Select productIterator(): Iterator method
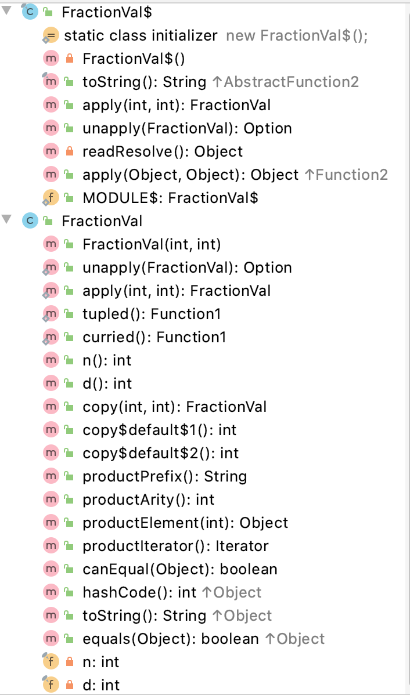410x695 pixels. (176, 546)
